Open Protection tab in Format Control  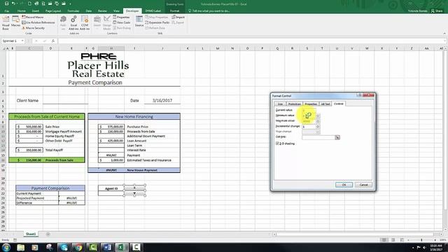click(294, 104)
